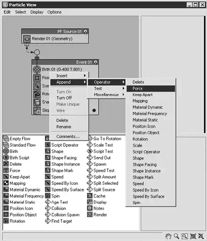Screen dimensions: 207x241
Task: Select Age Test icon in depot
Action: [x=48, y=202]
